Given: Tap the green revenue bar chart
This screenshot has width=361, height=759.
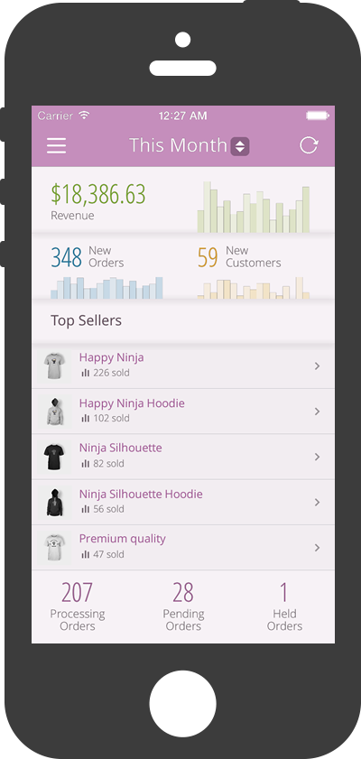Looking at the screenshot, I should [x=254, y=208].
